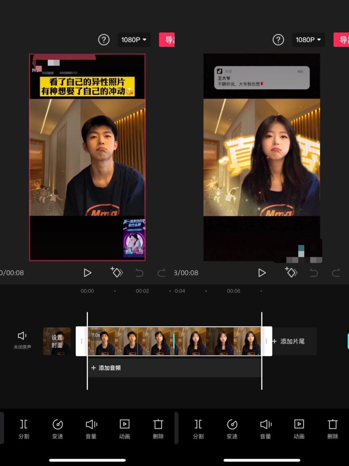
Task: Add keyframe icon in right editor
Action: pos(291,272)
